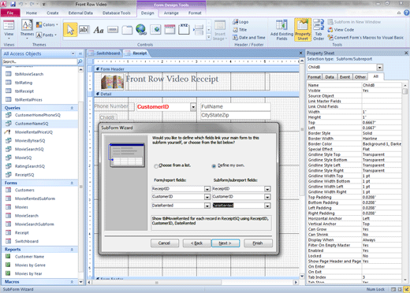The image size is (410, 293).
Task: Pick the Tab control
Action: (127, 30)
